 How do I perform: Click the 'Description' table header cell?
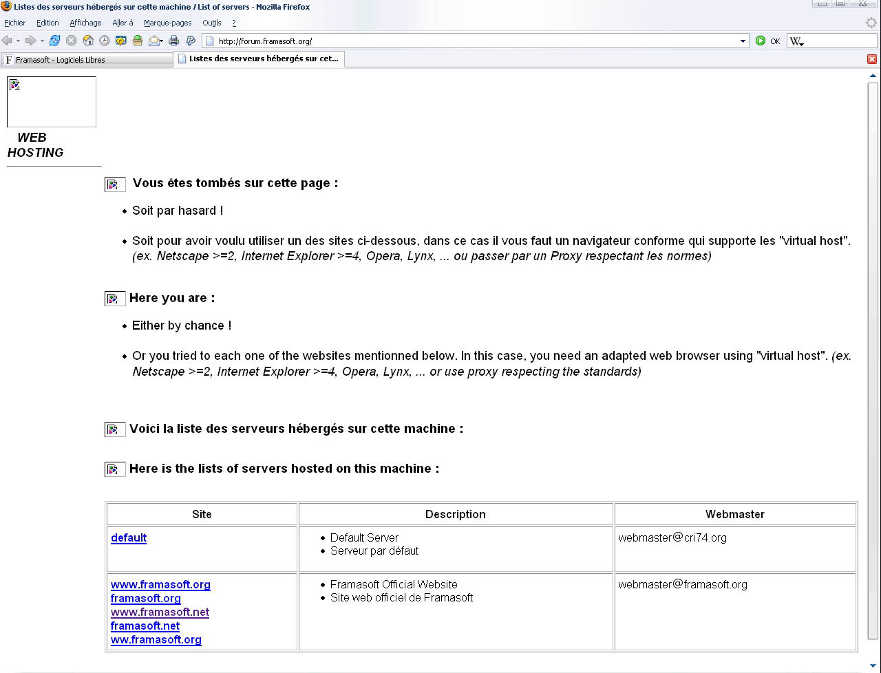456,514
